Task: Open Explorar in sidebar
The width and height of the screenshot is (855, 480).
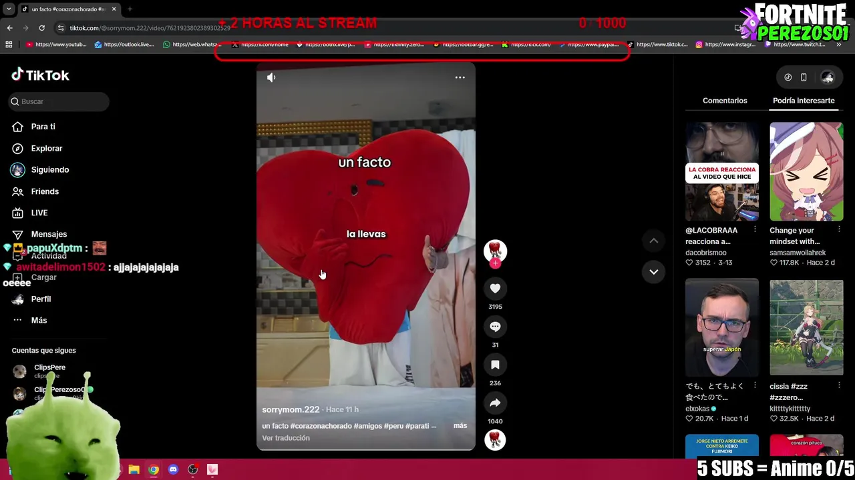Action: [47, 148]
